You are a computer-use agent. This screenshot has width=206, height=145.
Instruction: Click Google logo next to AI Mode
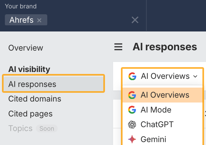[132, 110]
